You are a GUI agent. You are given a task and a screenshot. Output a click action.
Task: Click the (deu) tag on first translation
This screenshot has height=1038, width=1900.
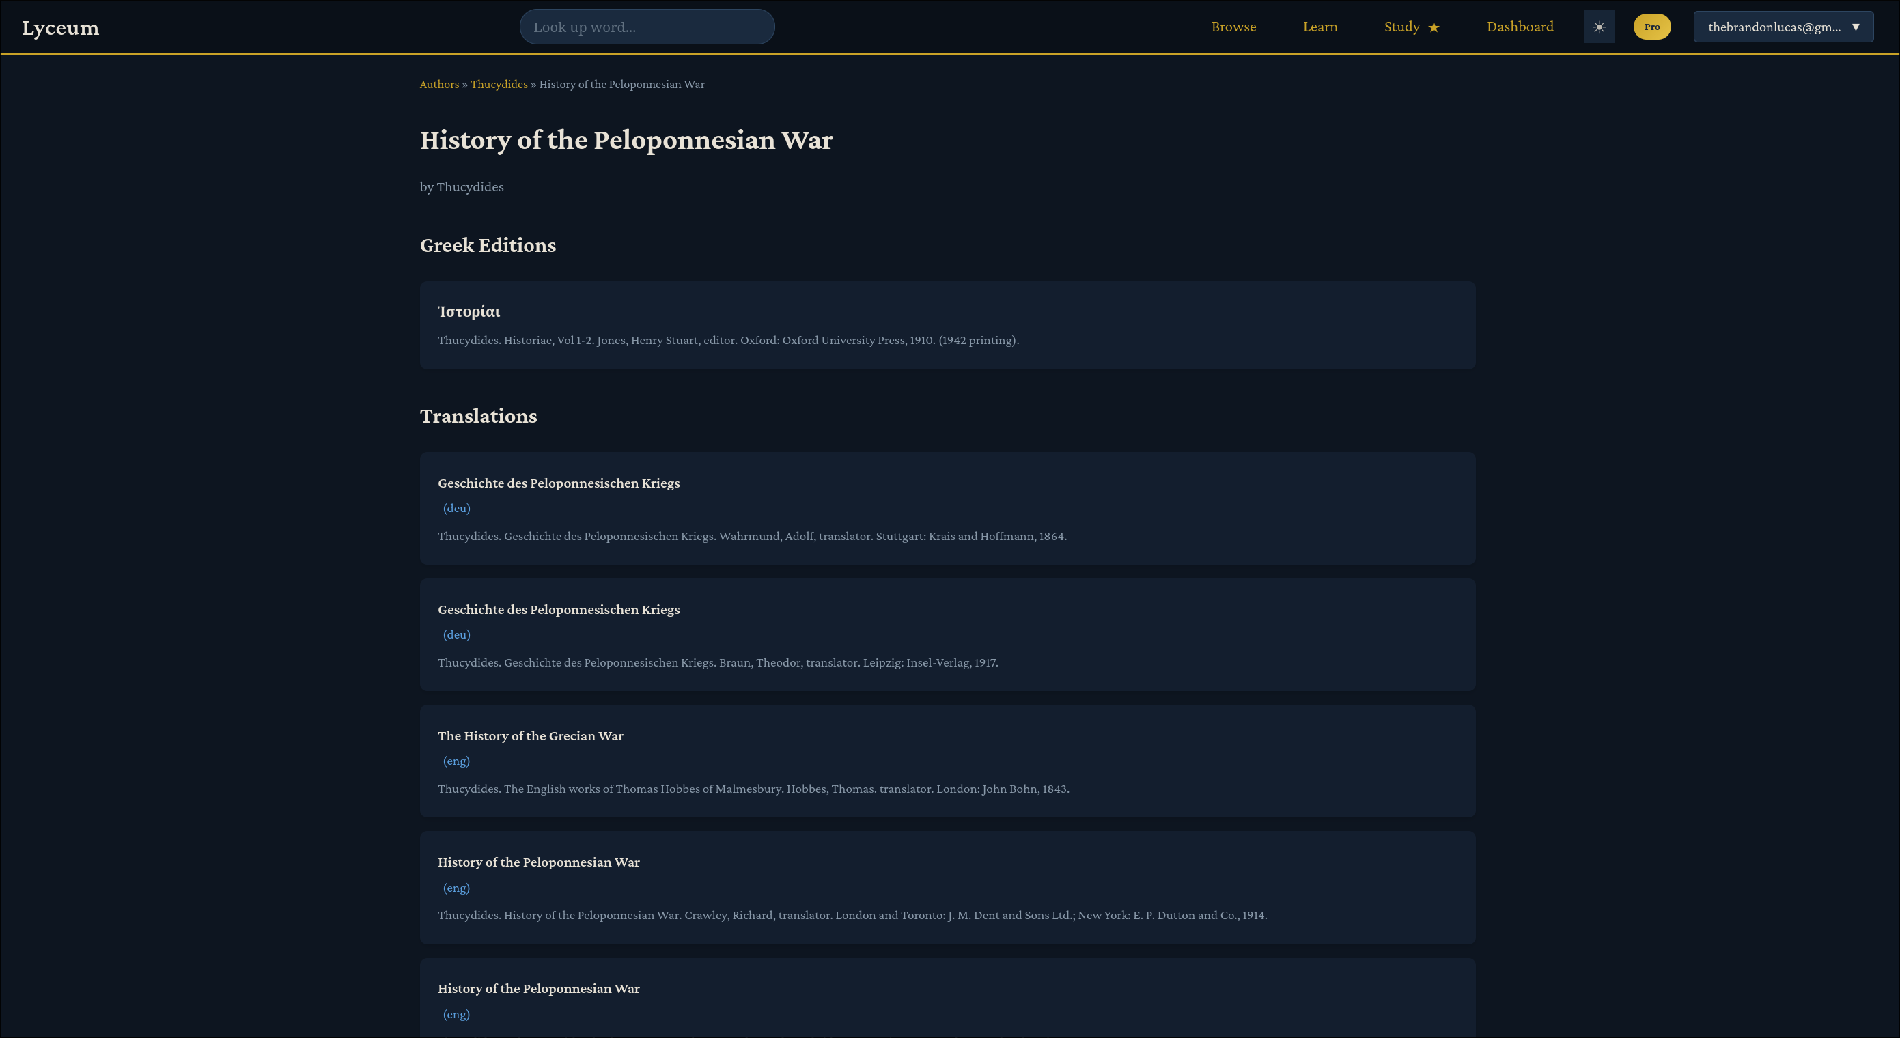click(x=456, y=508)
